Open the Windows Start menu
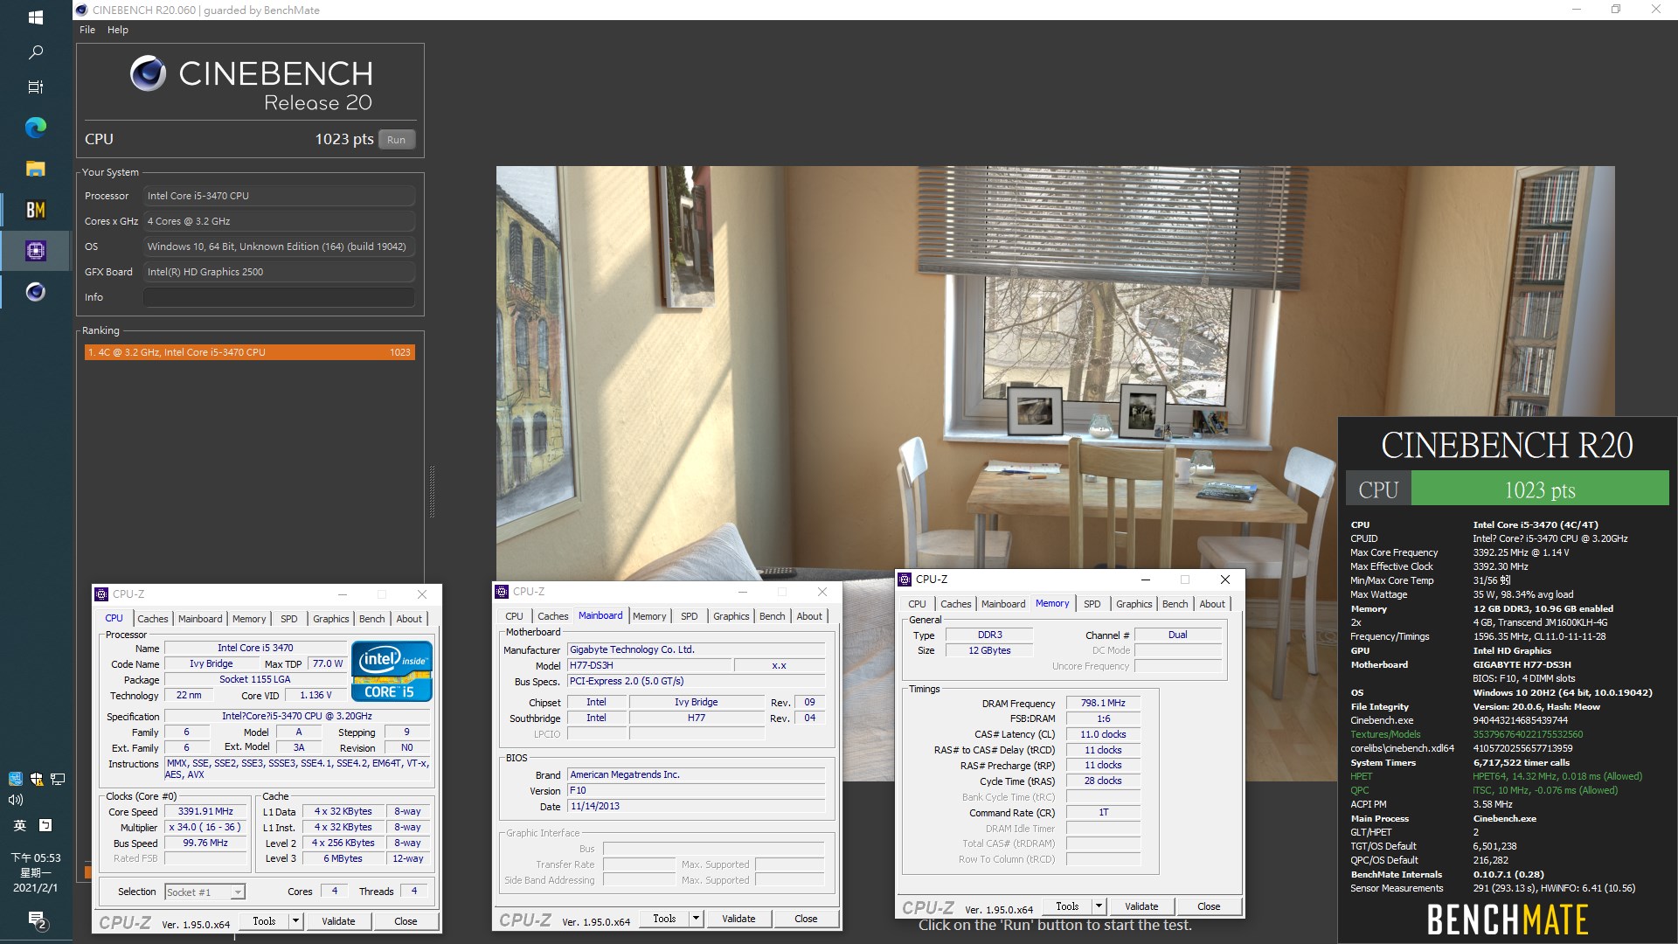 point(36,17)
